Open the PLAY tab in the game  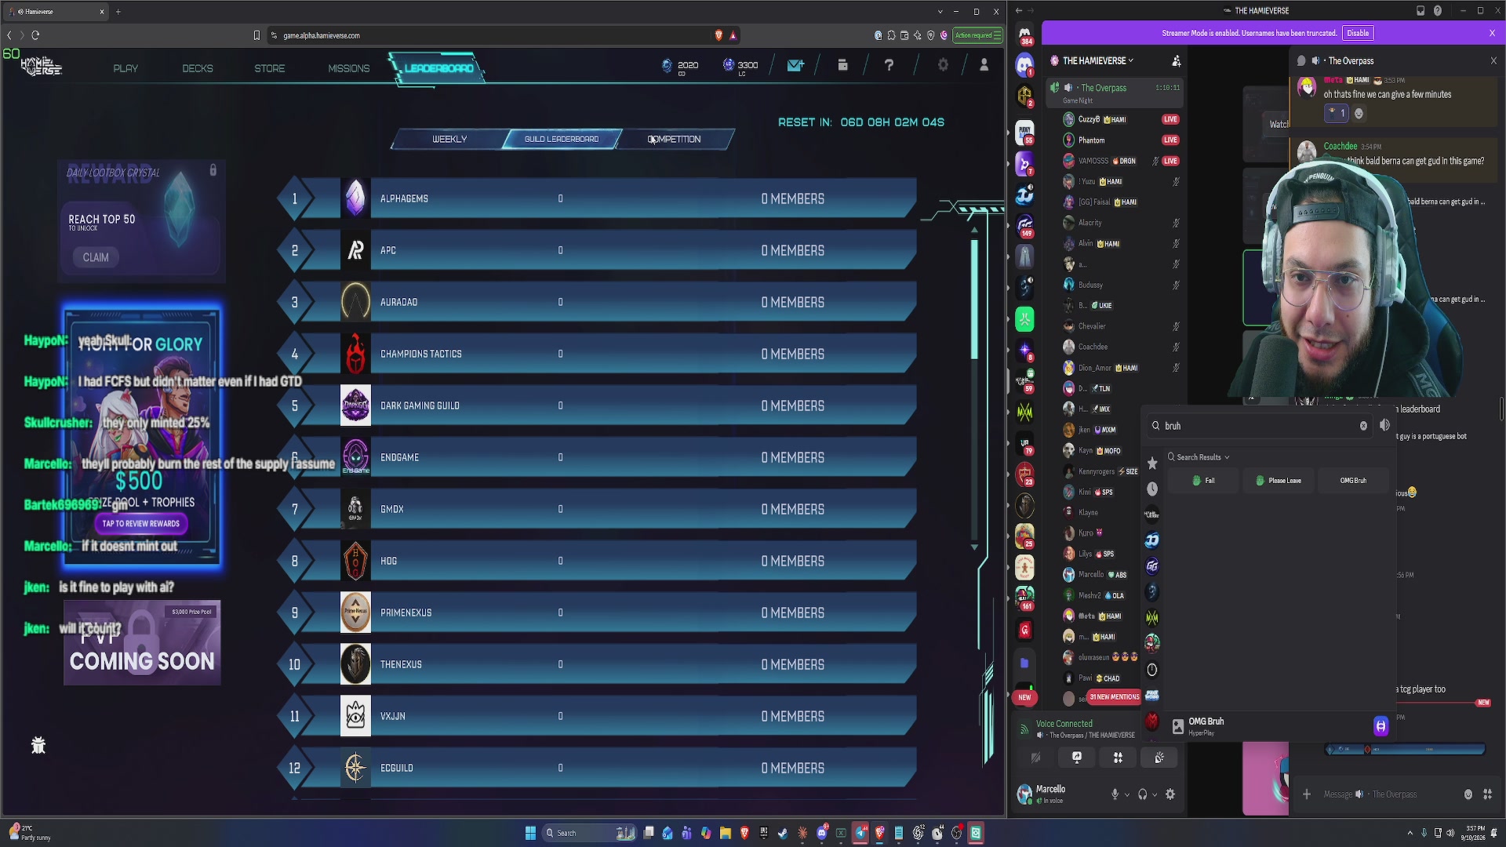(125, 68)
